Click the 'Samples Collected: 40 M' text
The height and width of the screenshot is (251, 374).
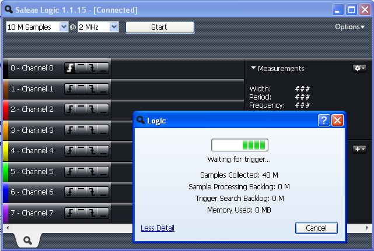239,175
